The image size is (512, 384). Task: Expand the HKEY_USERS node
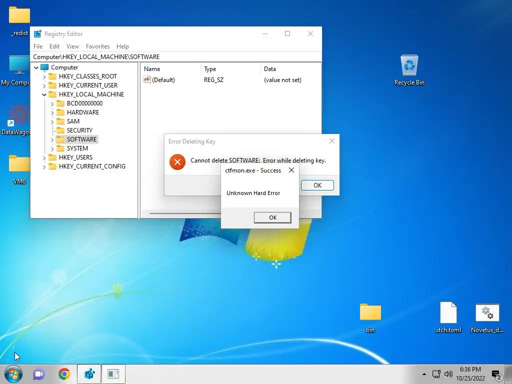coord(44,157)
